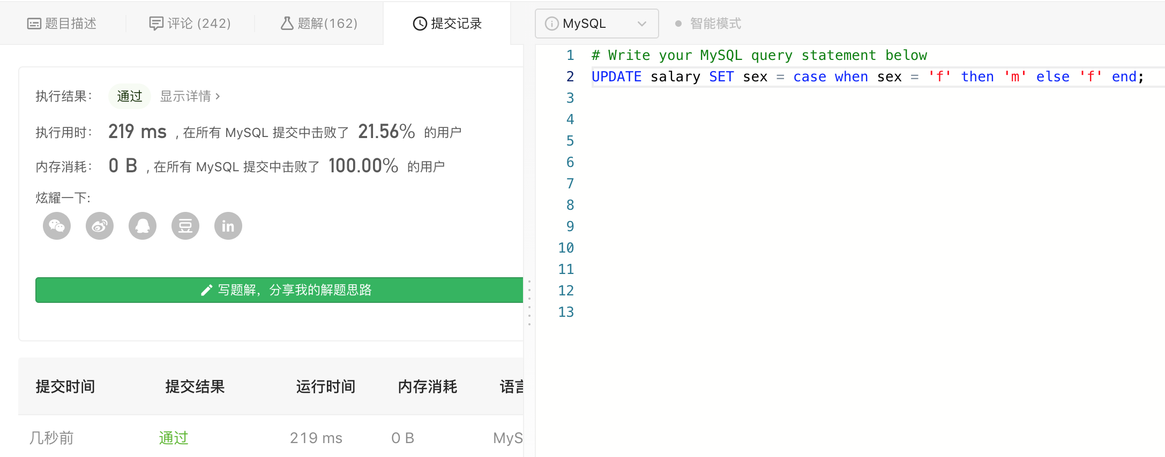This screenshot has height=457, width=1165.
Task: Click the 内存消耗 column header
Action: pos(428,386)
